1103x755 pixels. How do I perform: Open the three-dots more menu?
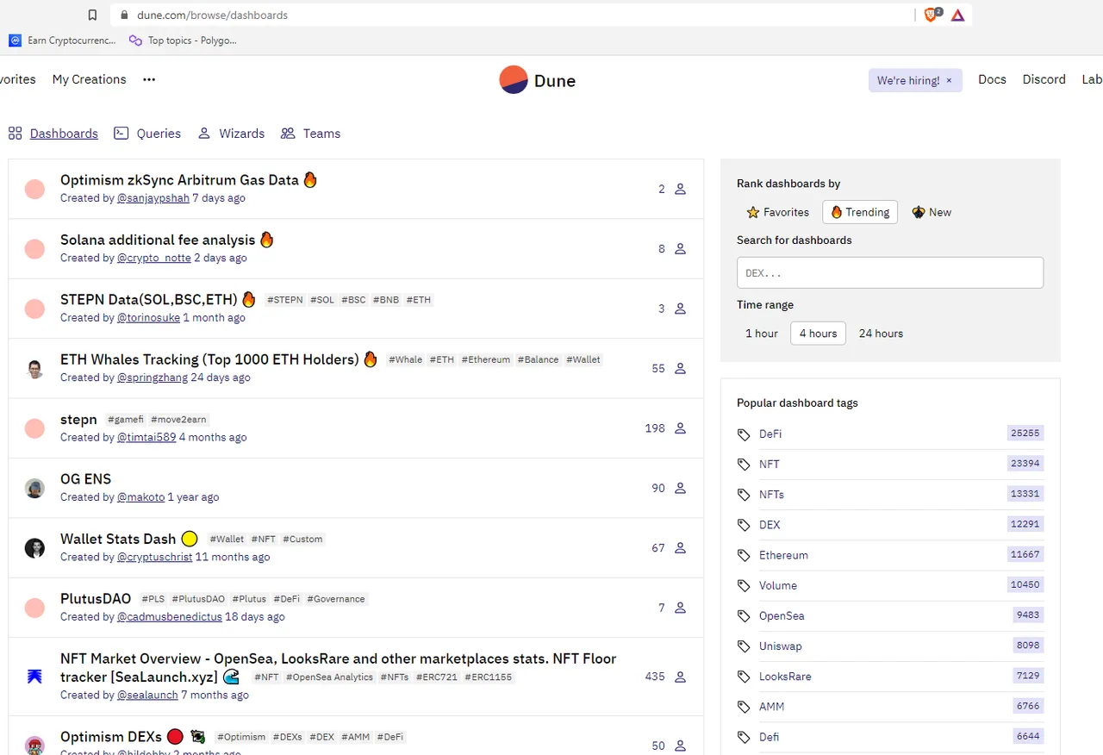point(149,79)
